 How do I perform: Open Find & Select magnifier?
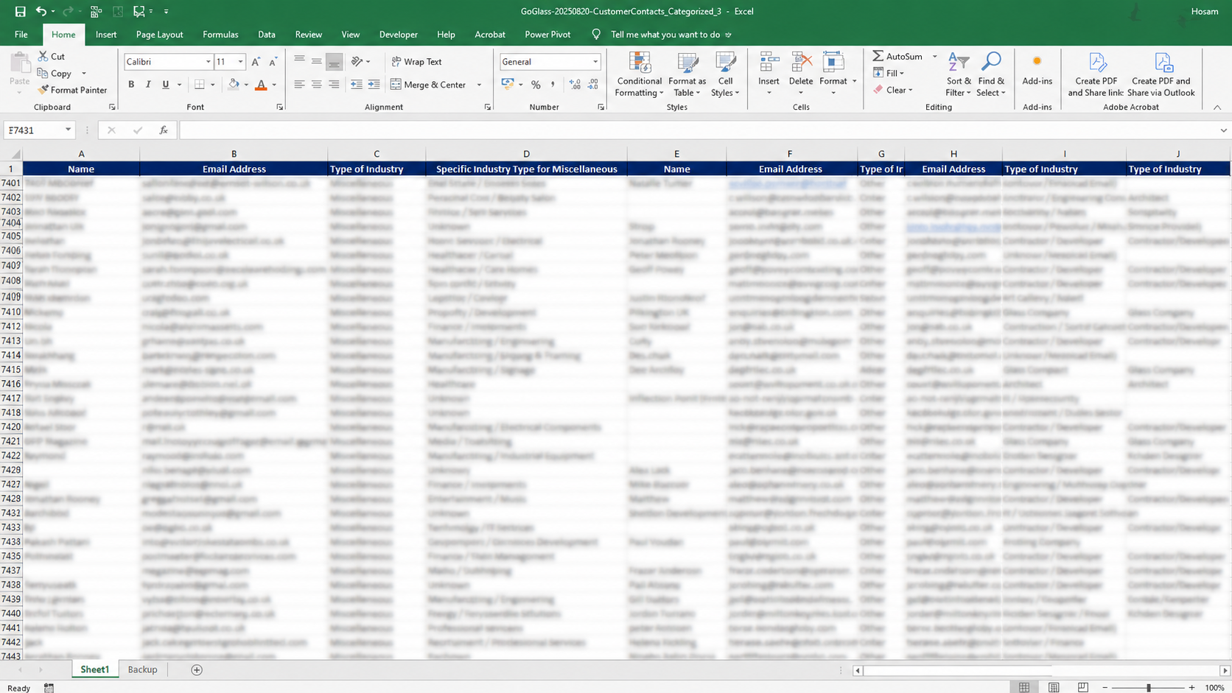[991, 74]
